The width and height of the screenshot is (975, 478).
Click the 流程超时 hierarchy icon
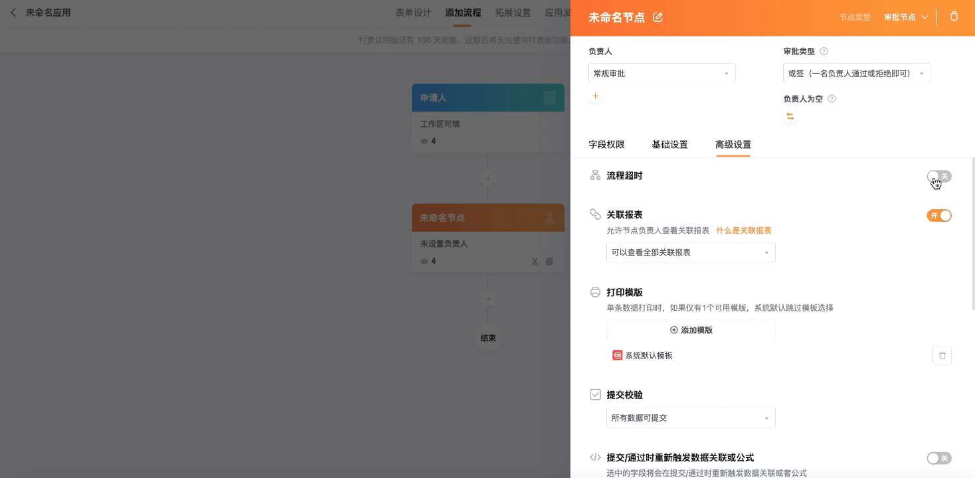(595, 176)
